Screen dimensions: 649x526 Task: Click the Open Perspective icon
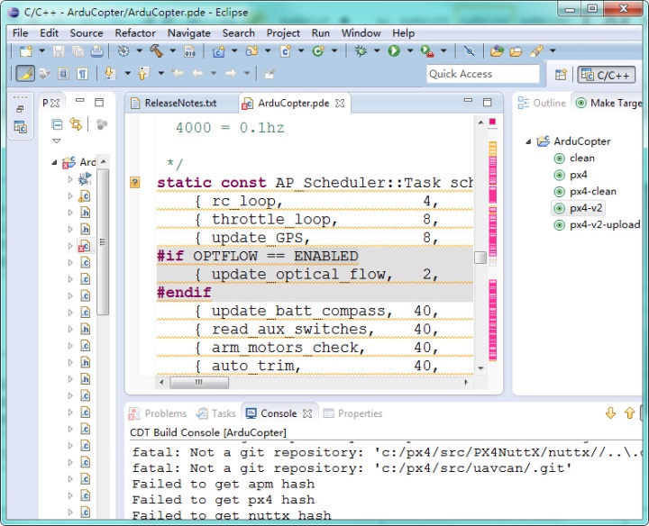[561, 75]
